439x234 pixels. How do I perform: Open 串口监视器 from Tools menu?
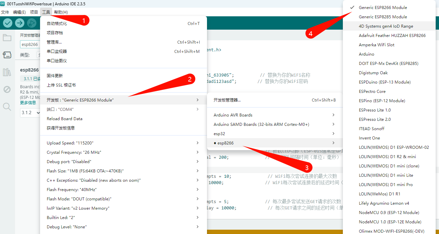pos(124,52)
